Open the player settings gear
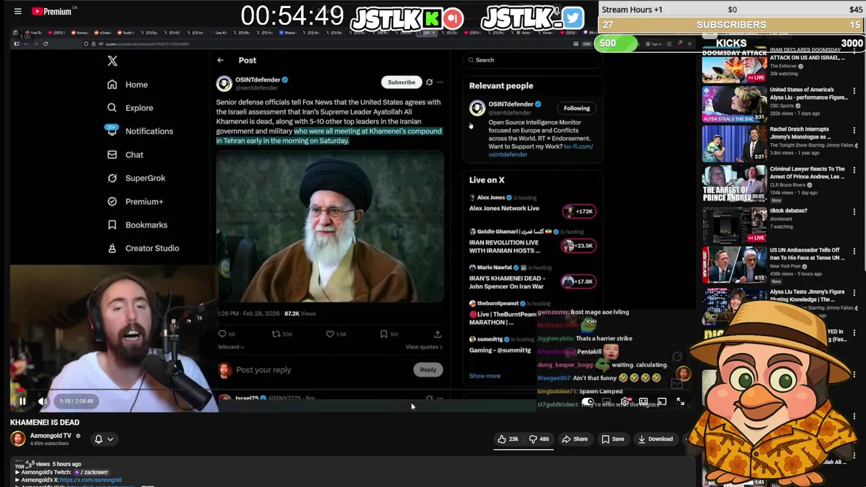866x487 pixels. 625,402
